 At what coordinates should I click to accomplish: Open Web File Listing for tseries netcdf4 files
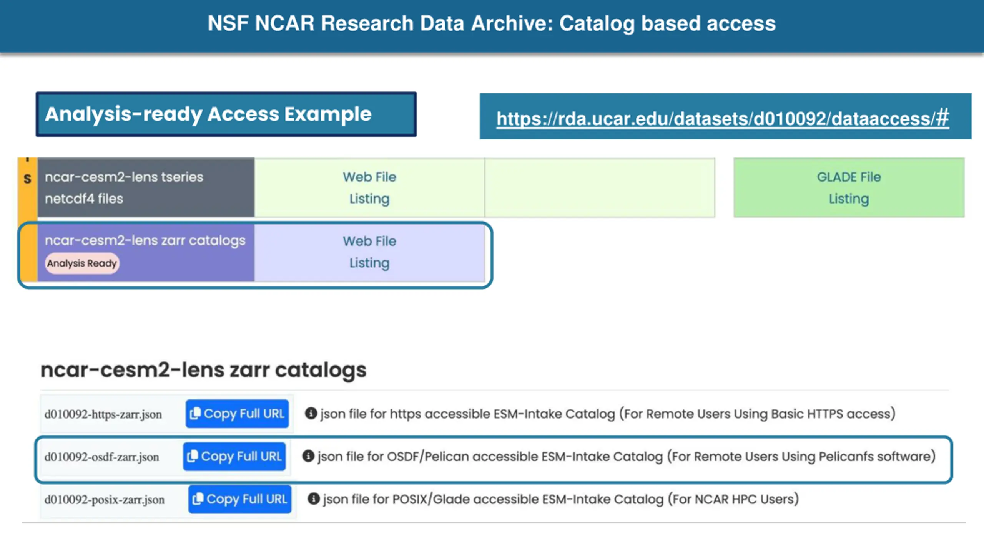coord(369,188)
